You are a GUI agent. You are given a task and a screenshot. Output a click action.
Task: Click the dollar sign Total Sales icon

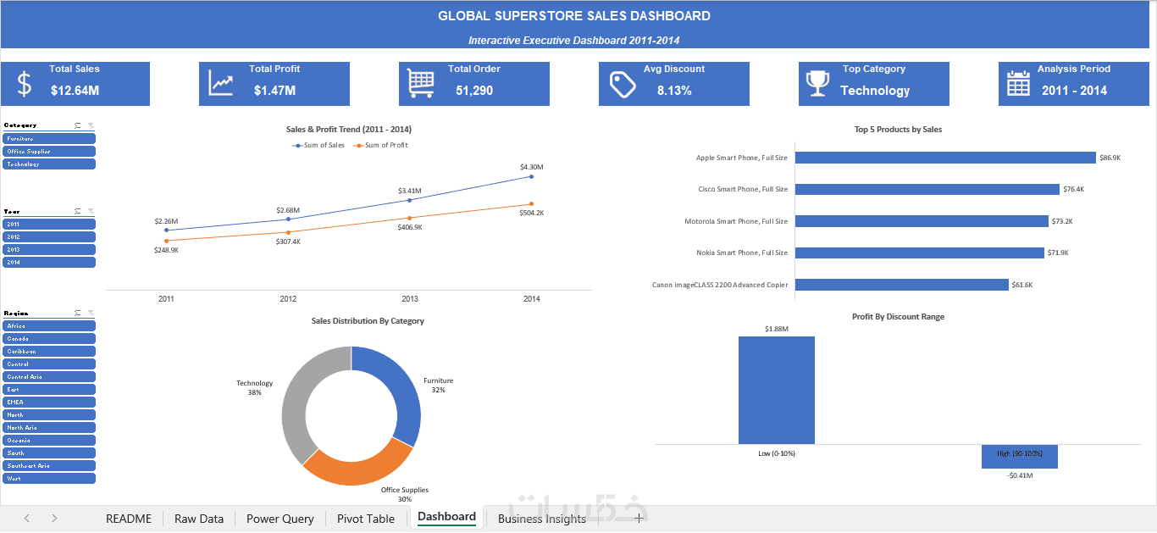click(25, 84)
